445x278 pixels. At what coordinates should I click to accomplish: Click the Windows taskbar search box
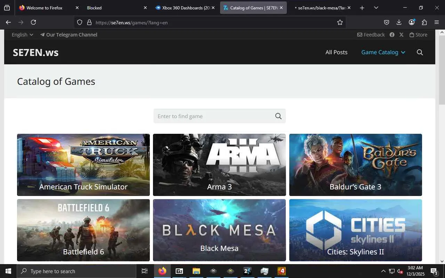tap(76, 271)
